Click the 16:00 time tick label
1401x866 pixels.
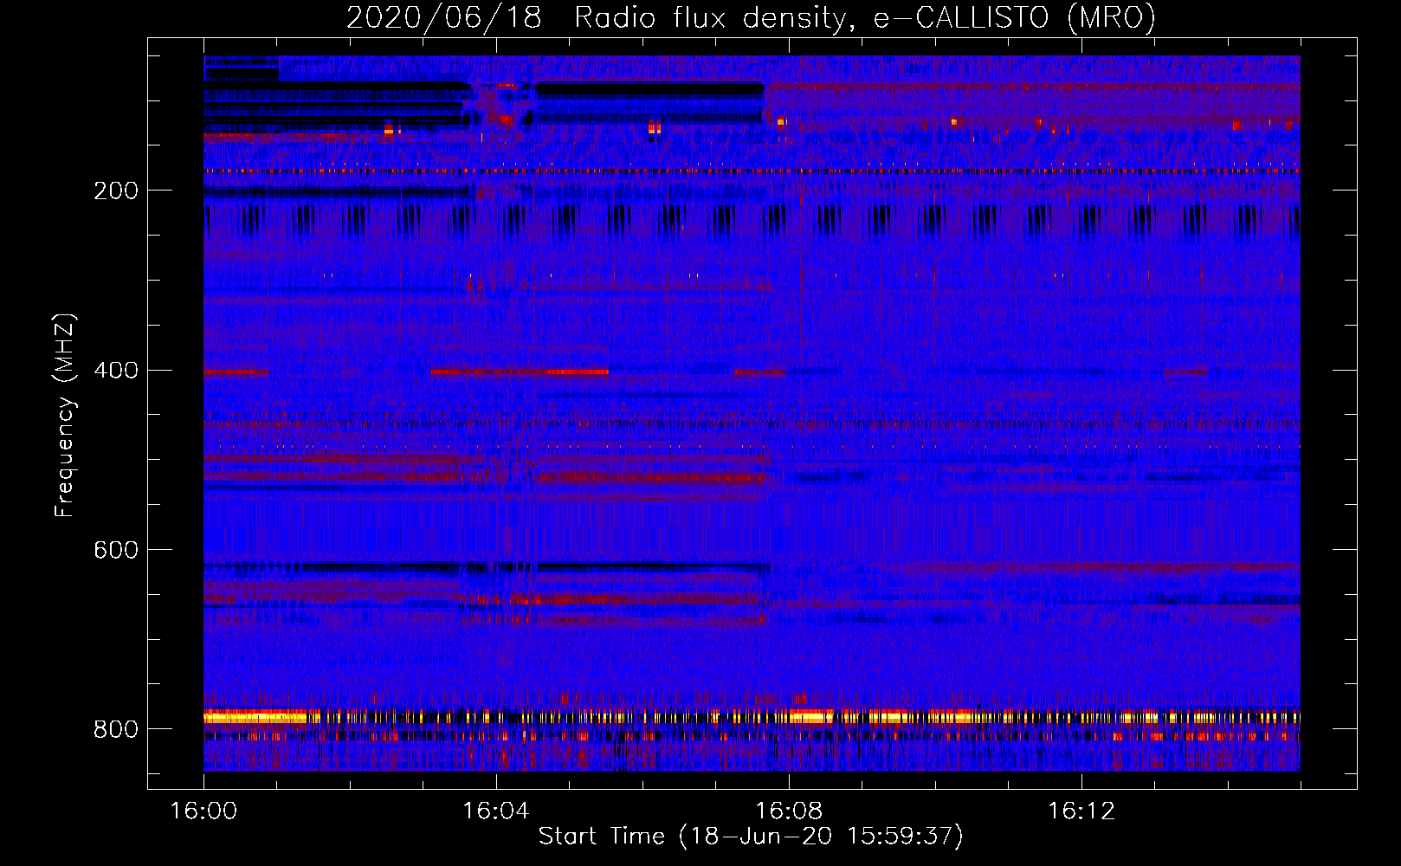[x=203, y=811]
